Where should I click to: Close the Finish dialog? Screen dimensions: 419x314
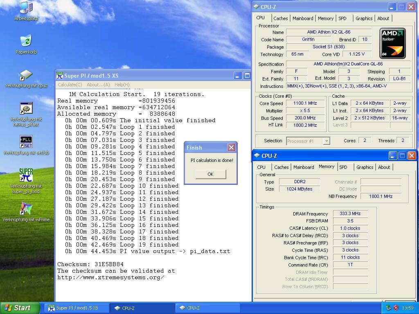pyautogui.click(x=231, y=147)
